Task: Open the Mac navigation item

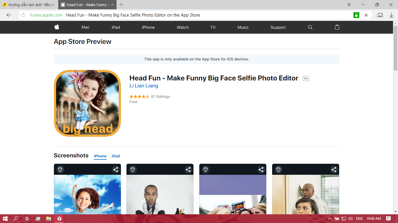Action: pos(86,27)
